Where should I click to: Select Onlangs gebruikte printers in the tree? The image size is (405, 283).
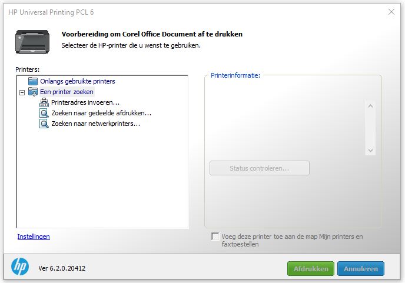78,81
